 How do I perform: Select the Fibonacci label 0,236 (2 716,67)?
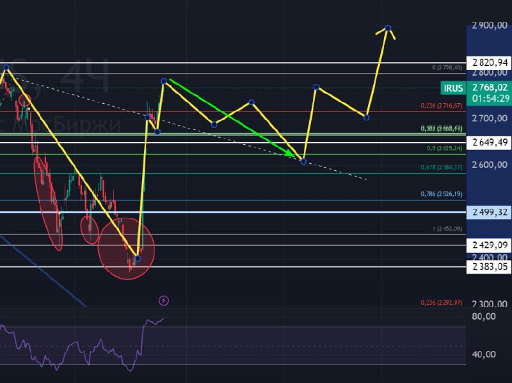(x=442, y=106)
